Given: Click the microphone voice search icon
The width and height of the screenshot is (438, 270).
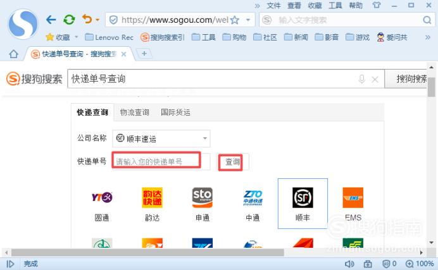Looking at the screenshot, I should [x=362, y=79].
